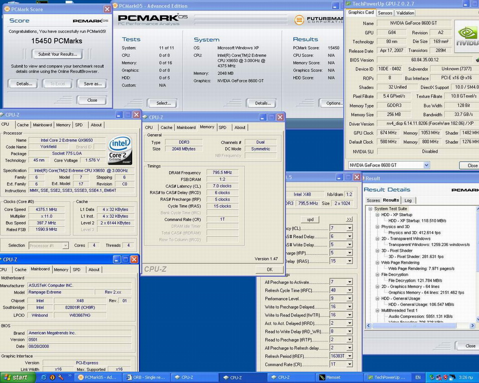Click Options button under PCMark05 Results

pyautogui.click(x=332, y=103)
